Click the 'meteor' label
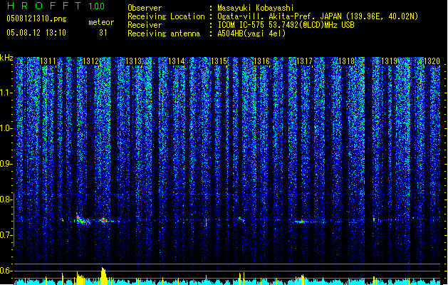The width and height of the screenshot is (448, 285). pos(101,22)
